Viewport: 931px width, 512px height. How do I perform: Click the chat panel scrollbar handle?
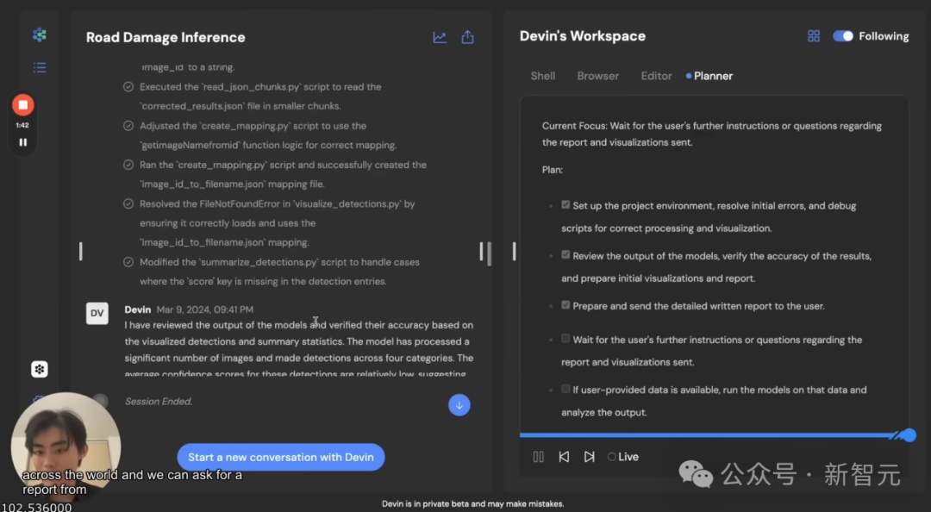[x=490, y=253]
